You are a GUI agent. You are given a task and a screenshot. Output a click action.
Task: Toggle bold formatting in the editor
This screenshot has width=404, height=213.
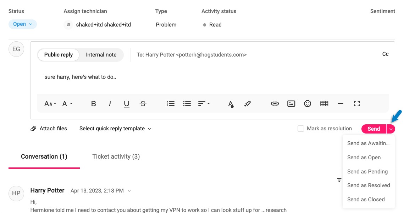click(x=94, y=104)
